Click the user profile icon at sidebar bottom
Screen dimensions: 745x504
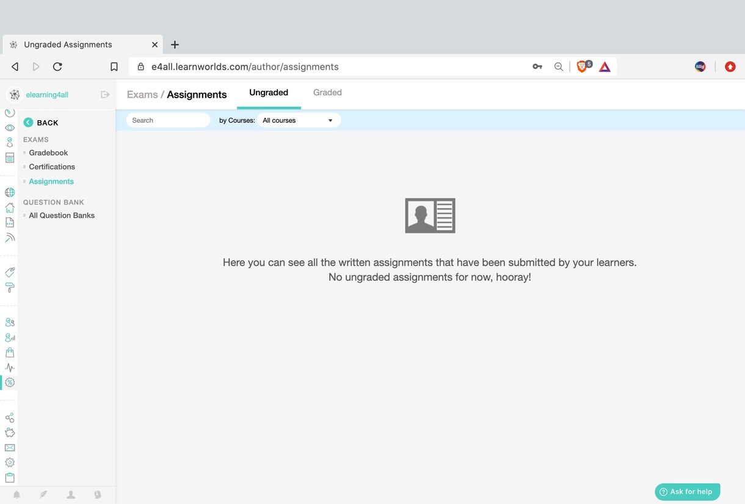(71, 495)
